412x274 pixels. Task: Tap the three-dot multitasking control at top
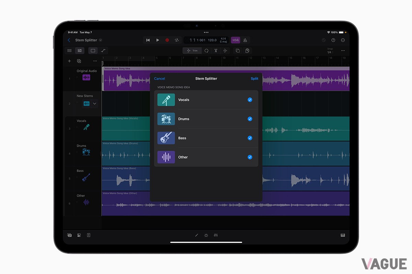[206, 32]
